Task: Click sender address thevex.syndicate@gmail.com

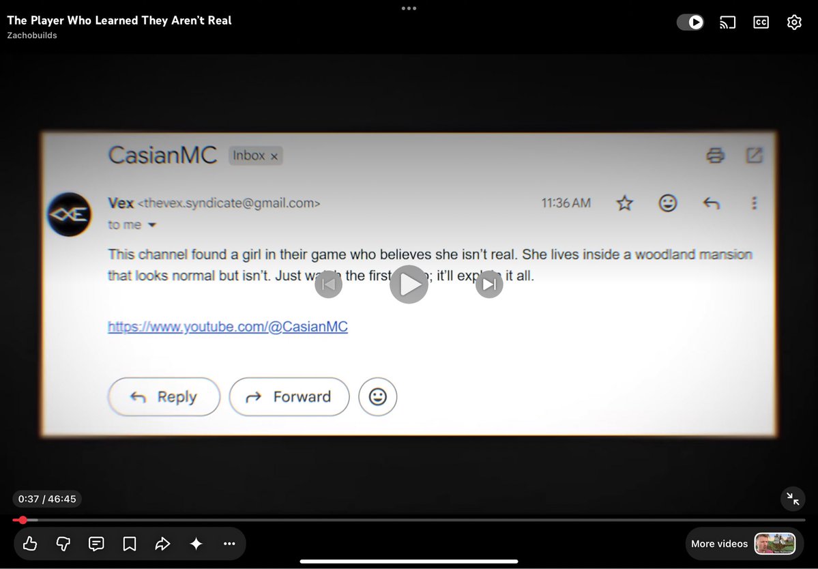Action: click(x=229, y=203)
